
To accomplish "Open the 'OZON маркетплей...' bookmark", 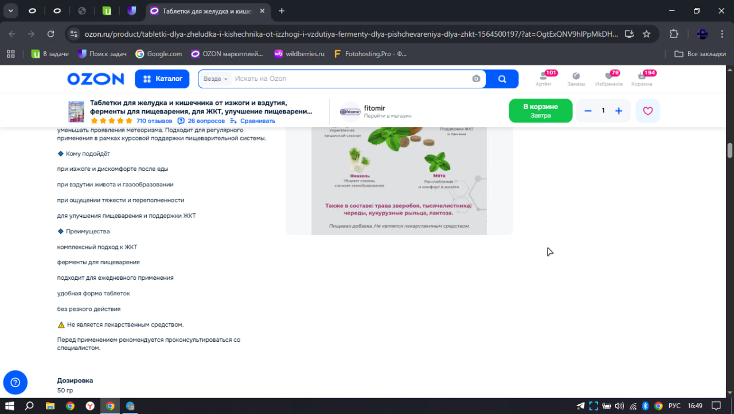I will tap(227, 54).
